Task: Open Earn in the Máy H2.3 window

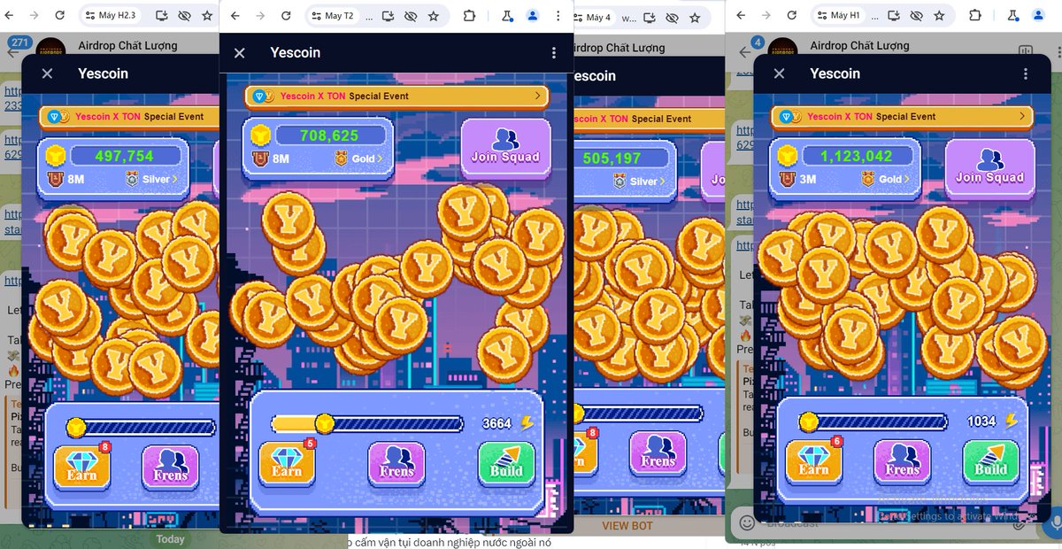Action: tap(81, 467)
